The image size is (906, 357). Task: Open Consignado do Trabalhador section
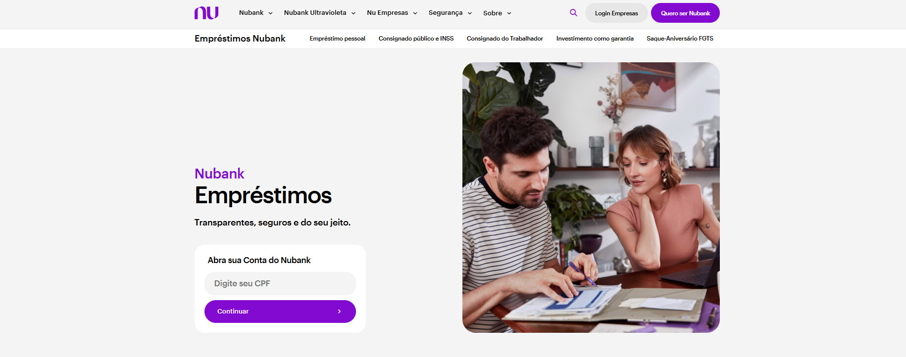[x=504, y=39]
